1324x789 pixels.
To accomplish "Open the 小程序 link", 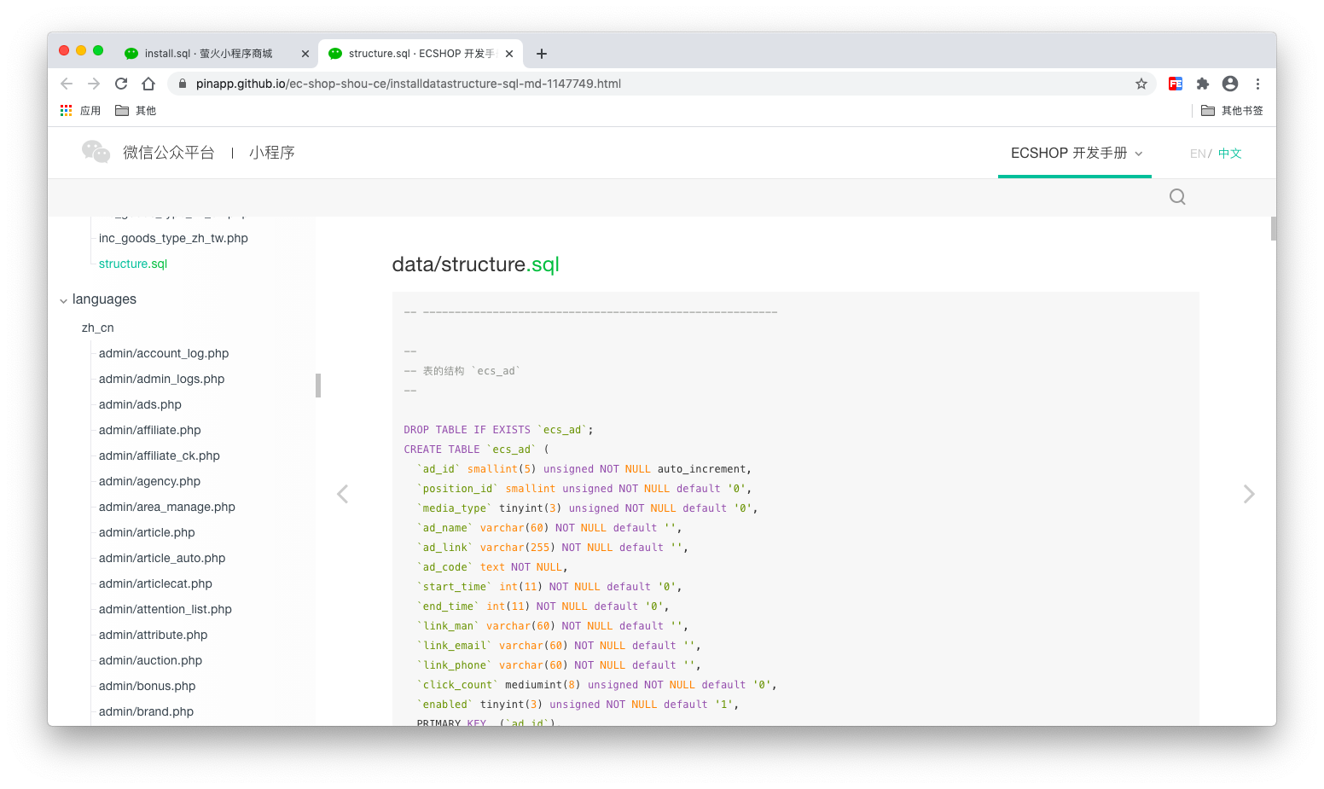I will [x=272, y=153].
